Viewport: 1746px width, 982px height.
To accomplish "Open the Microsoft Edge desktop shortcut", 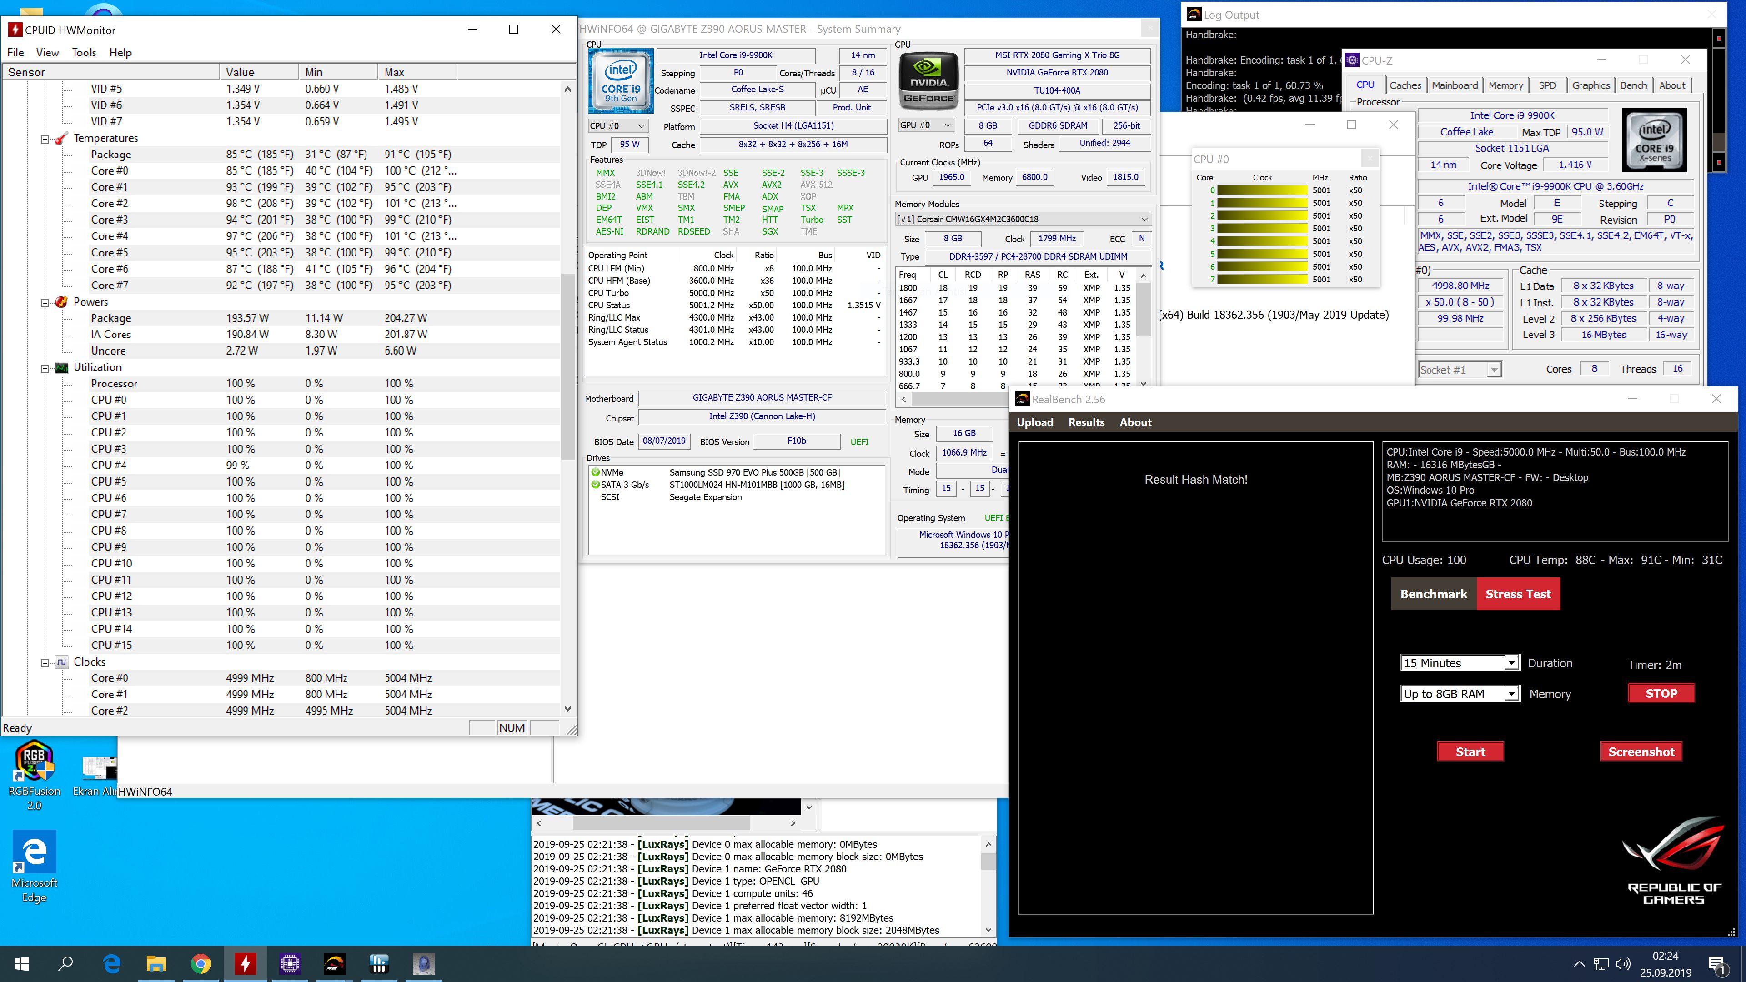I will 34,867.
